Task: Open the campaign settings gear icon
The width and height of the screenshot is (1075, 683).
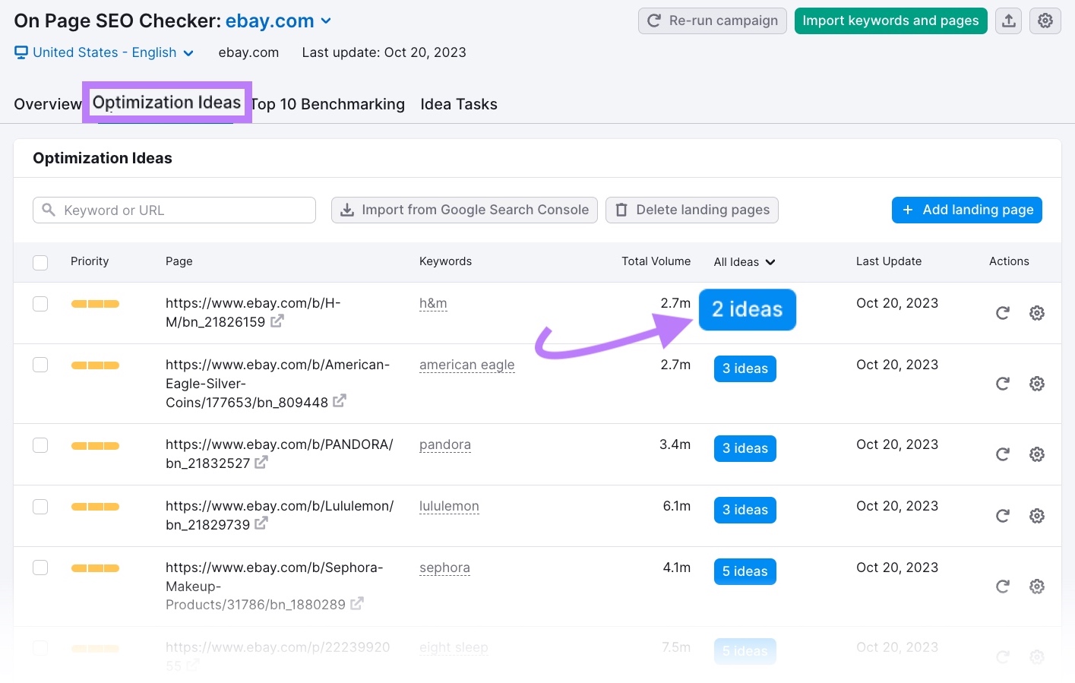Action: pos(1045,21)
